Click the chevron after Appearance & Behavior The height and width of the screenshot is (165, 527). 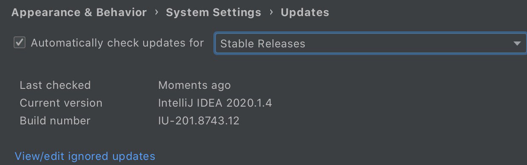pyautogui.click(x=157, y=13)
